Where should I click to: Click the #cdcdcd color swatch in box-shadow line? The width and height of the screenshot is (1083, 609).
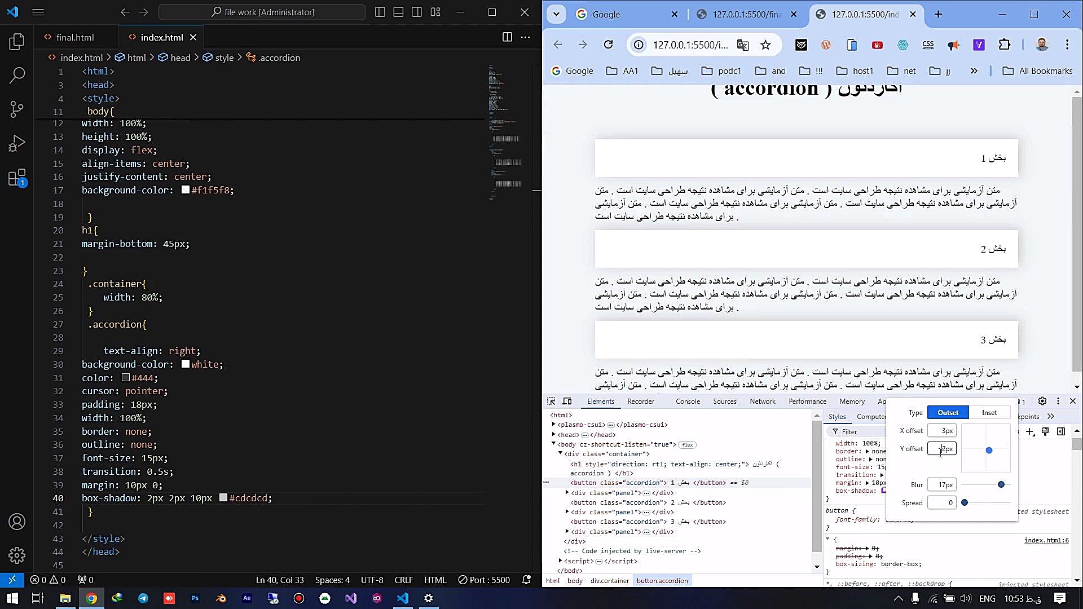tap(223, 498)
